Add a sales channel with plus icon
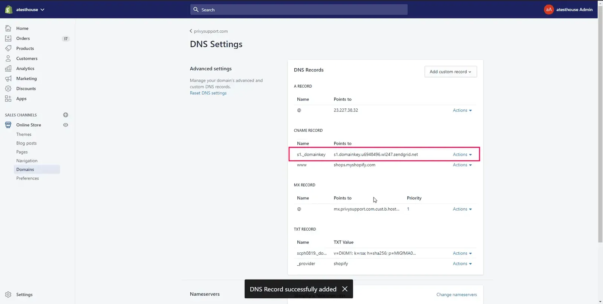 click(66, 115)
